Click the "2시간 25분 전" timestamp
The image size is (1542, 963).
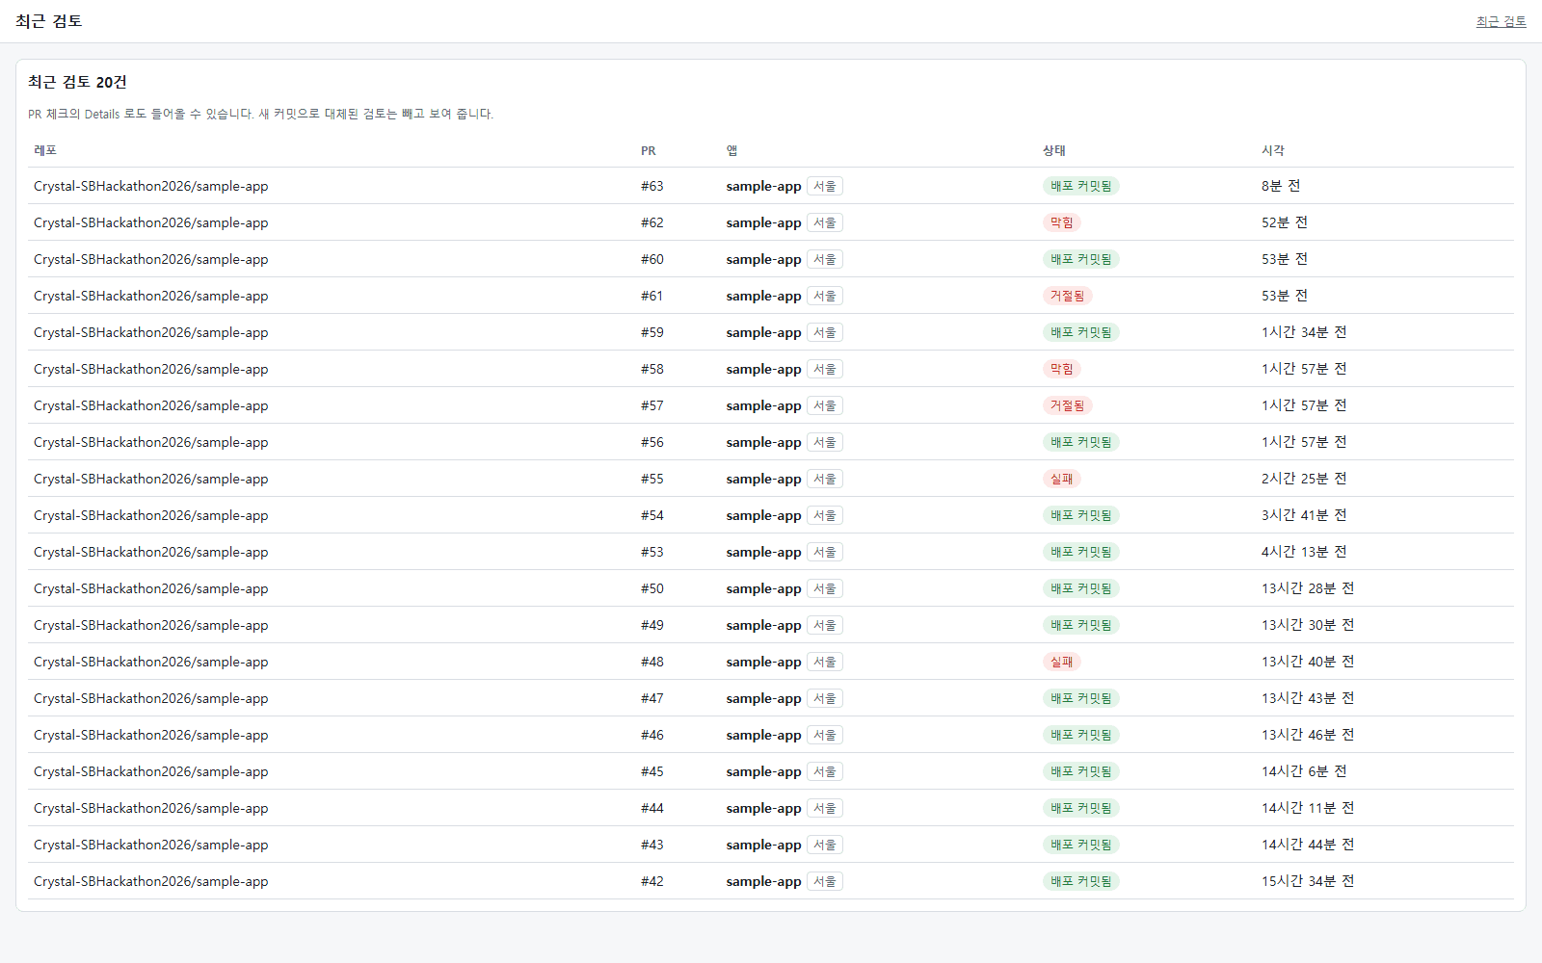1304,479
